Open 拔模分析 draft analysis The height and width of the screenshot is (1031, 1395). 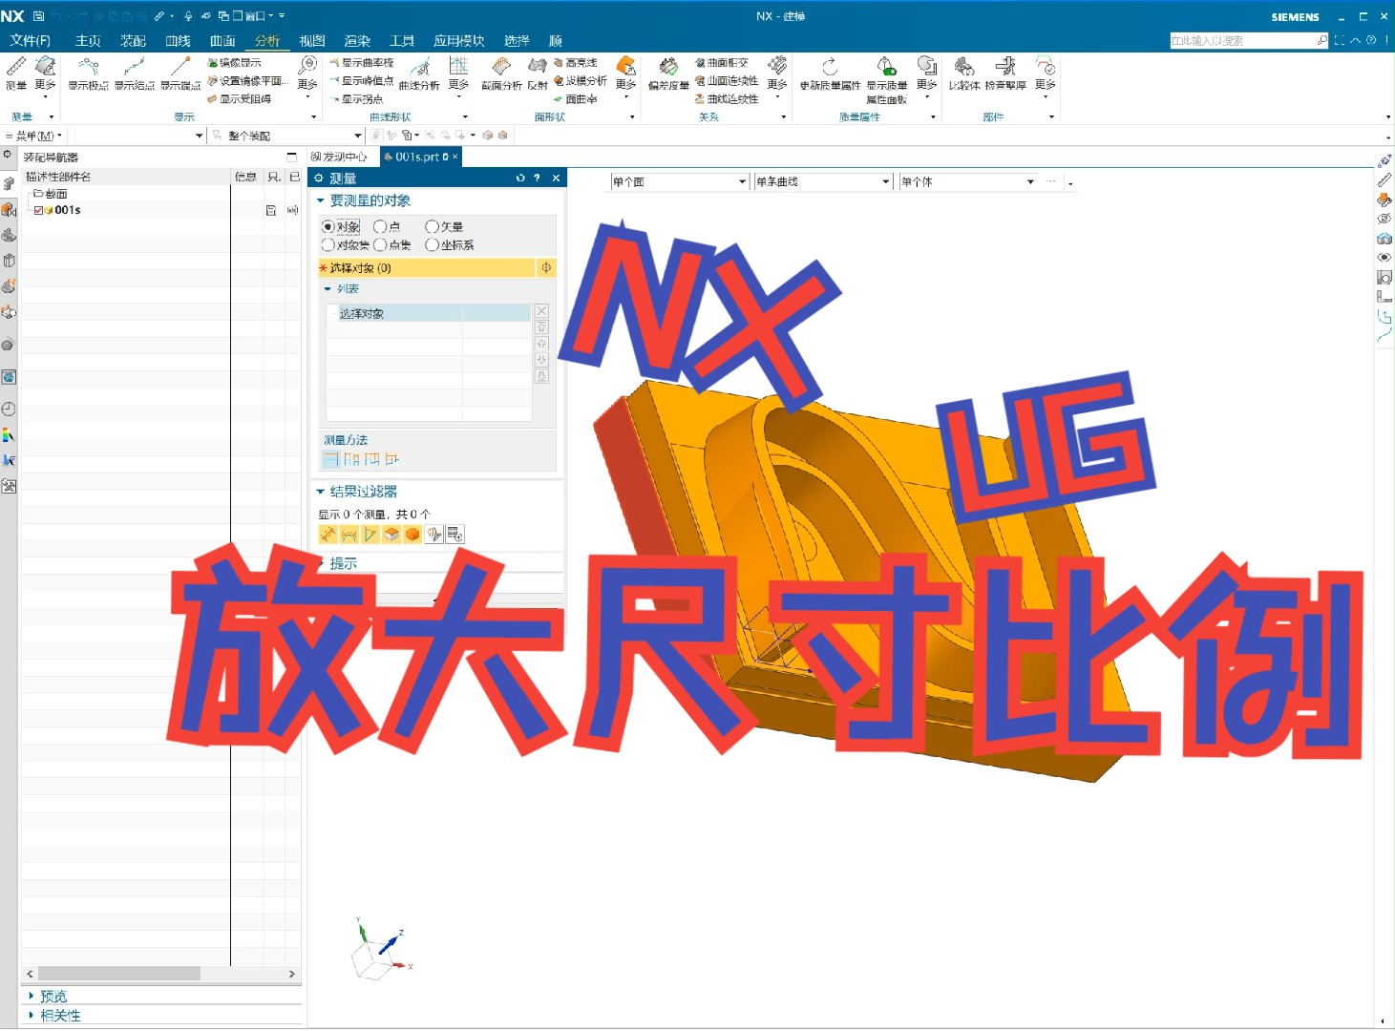point(581,81)
